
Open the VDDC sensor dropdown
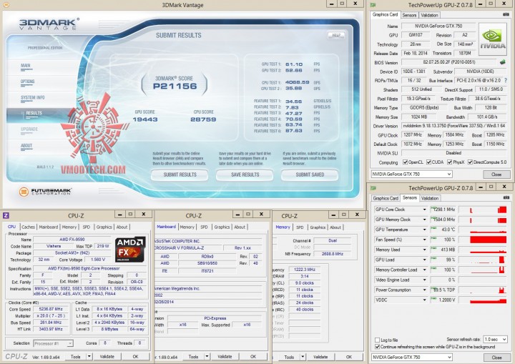pyautogui.click(x=424, y=300)
